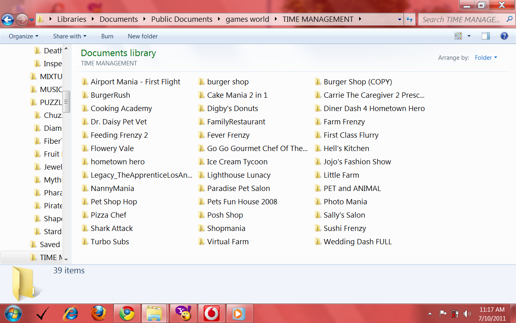The width and height of the screenshot is (516, 323).
Task: Click the taskbar clock and date
Action: (492, 314)
